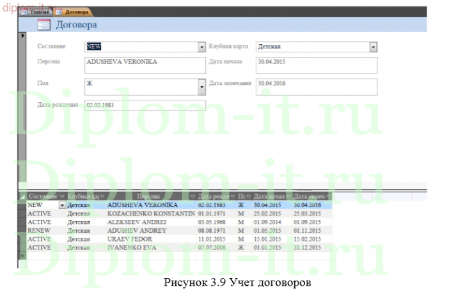Open the Пол dropdown in the form
Image resolution: width=449 pixels, height=294 pixels.
tap(201, 87)
